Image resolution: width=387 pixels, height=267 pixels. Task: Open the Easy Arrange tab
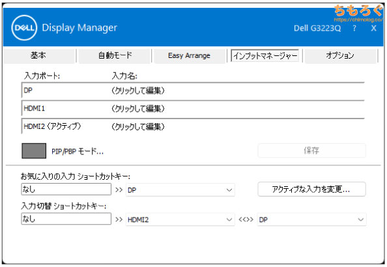(x=189, y=55)
